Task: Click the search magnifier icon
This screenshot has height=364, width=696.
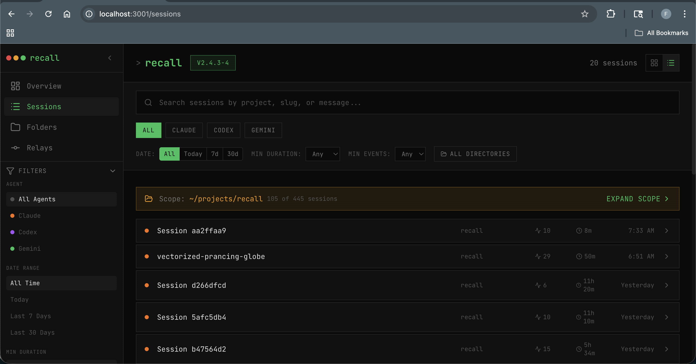Action: click(148, 102)
